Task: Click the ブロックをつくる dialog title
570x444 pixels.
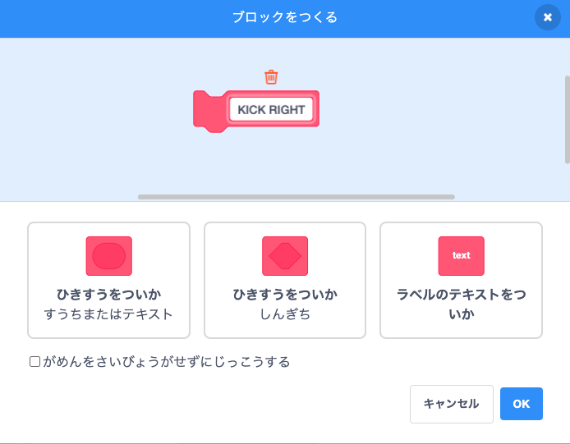Action: (284, 17)
